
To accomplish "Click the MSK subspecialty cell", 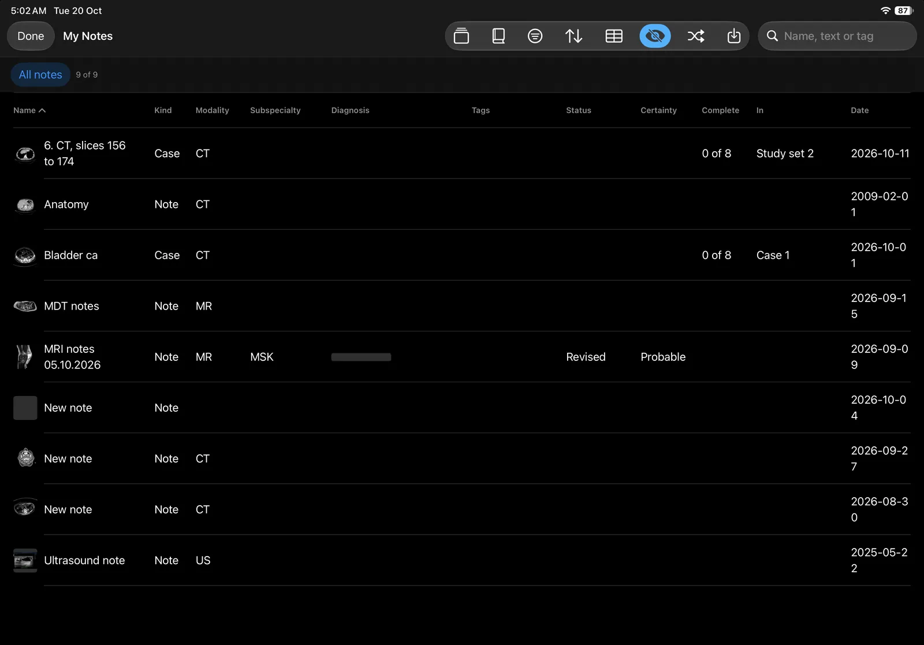I will [x=262, y=357].
